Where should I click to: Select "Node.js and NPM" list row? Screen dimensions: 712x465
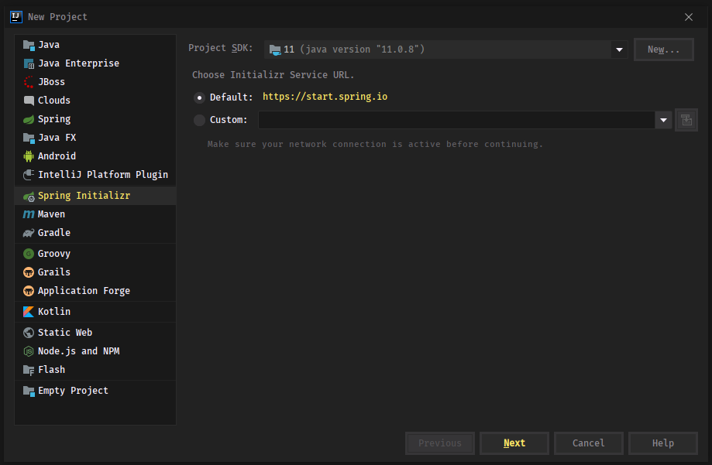(x=95, y=351)
